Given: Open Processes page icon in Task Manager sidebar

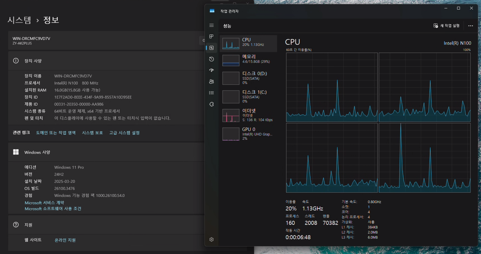Looking at the screenshot, I should coord(212,36).
